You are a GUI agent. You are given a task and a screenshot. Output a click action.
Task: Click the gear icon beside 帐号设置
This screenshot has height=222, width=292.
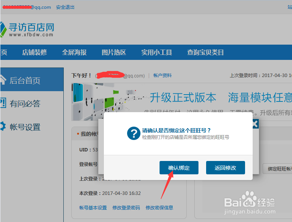3,126
